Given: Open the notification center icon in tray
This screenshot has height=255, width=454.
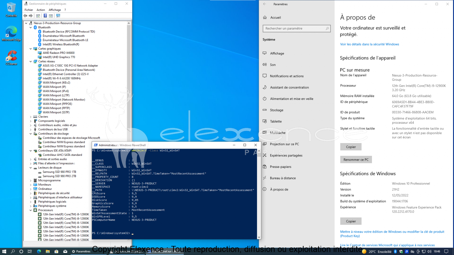Looking at the screenshot, I should (446, 251).
